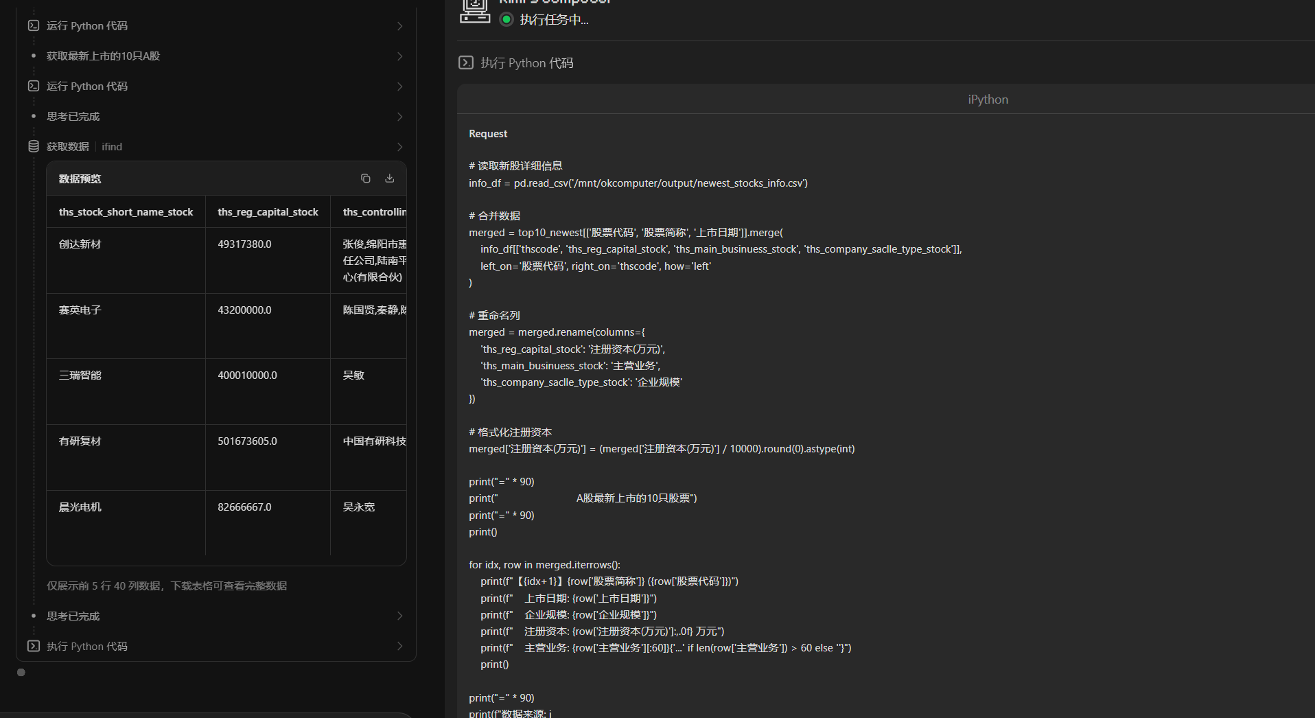Click the ifind source label
Screen dimensions: 1315x718
coord(112,146)
